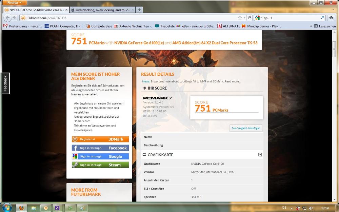Click the Vendor value Micro-Star International Co., Ltd.
The height and width of the screenshot is (212, 339).
[213, 172]
